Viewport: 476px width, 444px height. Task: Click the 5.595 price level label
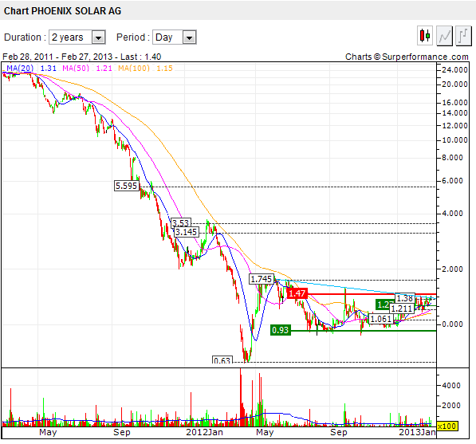(127, 186)
